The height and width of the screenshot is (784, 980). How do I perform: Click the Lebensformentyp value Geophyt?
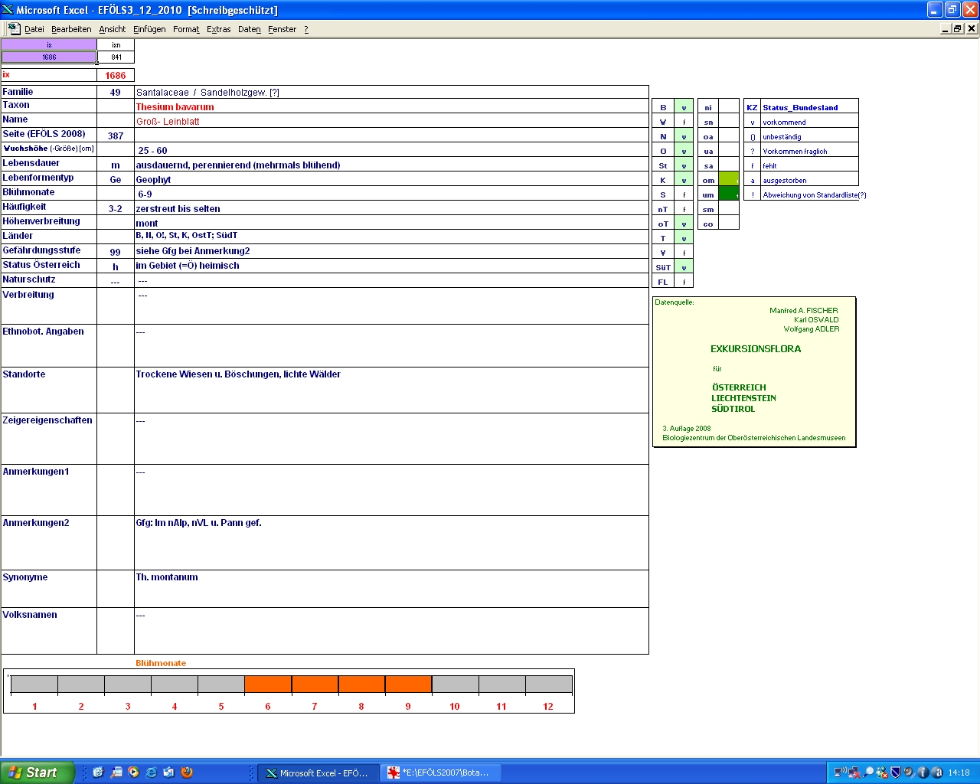pos(153,180)
